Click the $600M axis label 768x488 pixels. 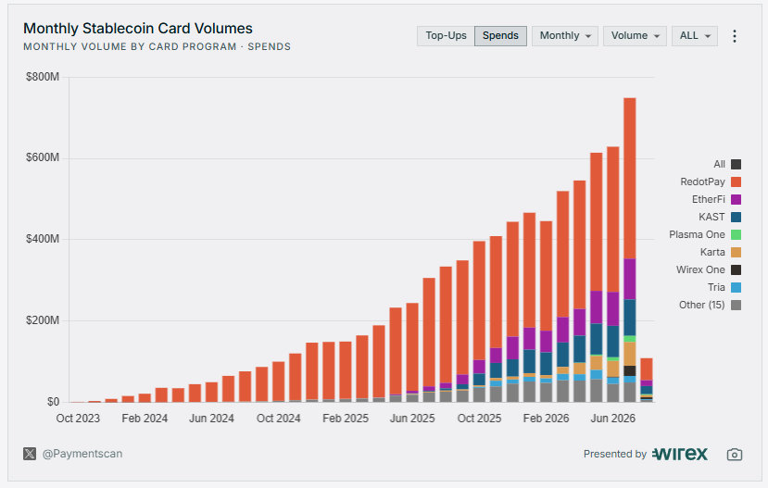click(43, 157)
